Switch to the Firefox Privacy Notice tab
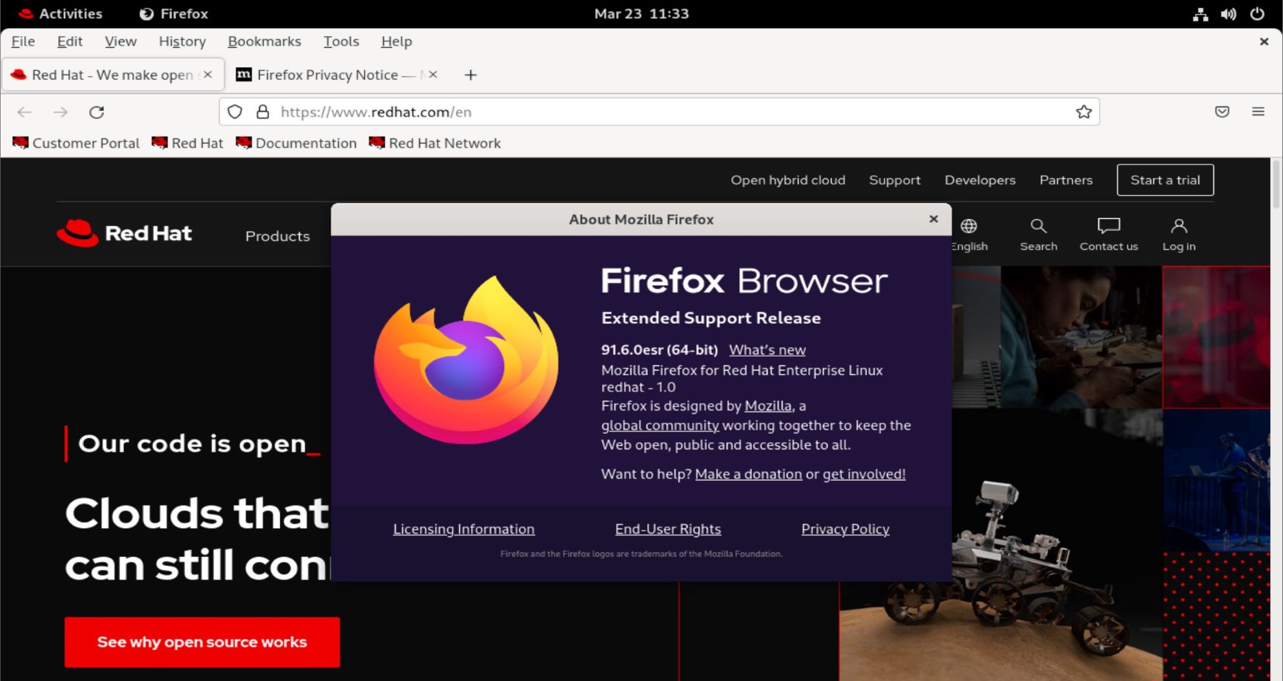The width and height of the screenshot is (1283, 681). [x=336, y=75]
